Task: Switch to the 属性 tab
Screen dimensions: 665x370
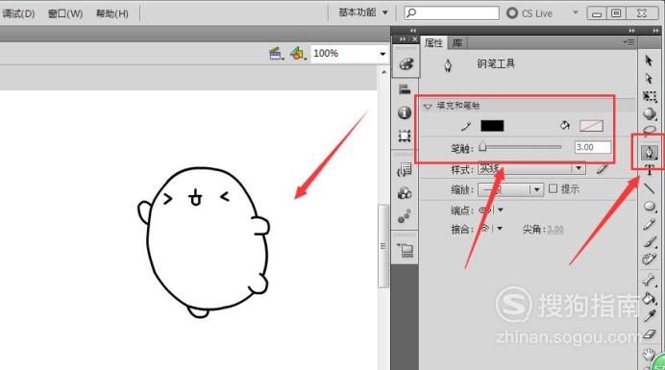Action: [x=433, y=43]
